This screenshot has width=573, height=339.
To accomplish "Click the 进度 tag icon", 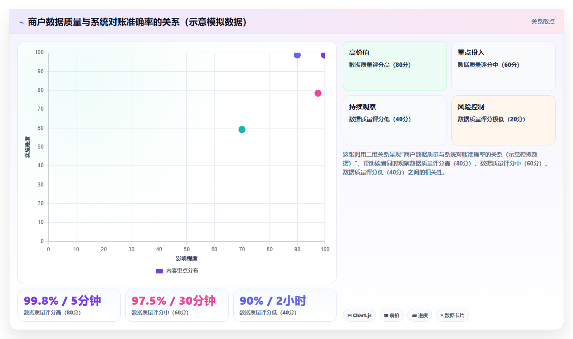I will tap(414, 316).
